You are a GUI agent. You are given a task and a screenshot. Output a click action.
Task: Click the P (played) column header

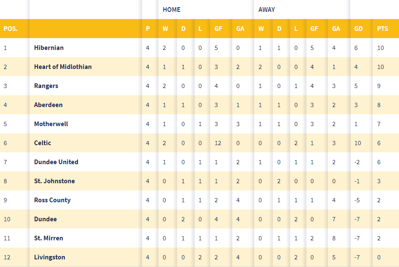click(x=147, y=29)
